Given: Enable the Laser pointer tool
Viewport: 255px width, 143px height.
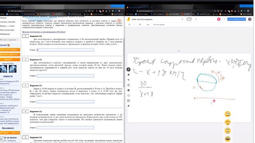Looking at the screenshot, I should coord(128,106).
